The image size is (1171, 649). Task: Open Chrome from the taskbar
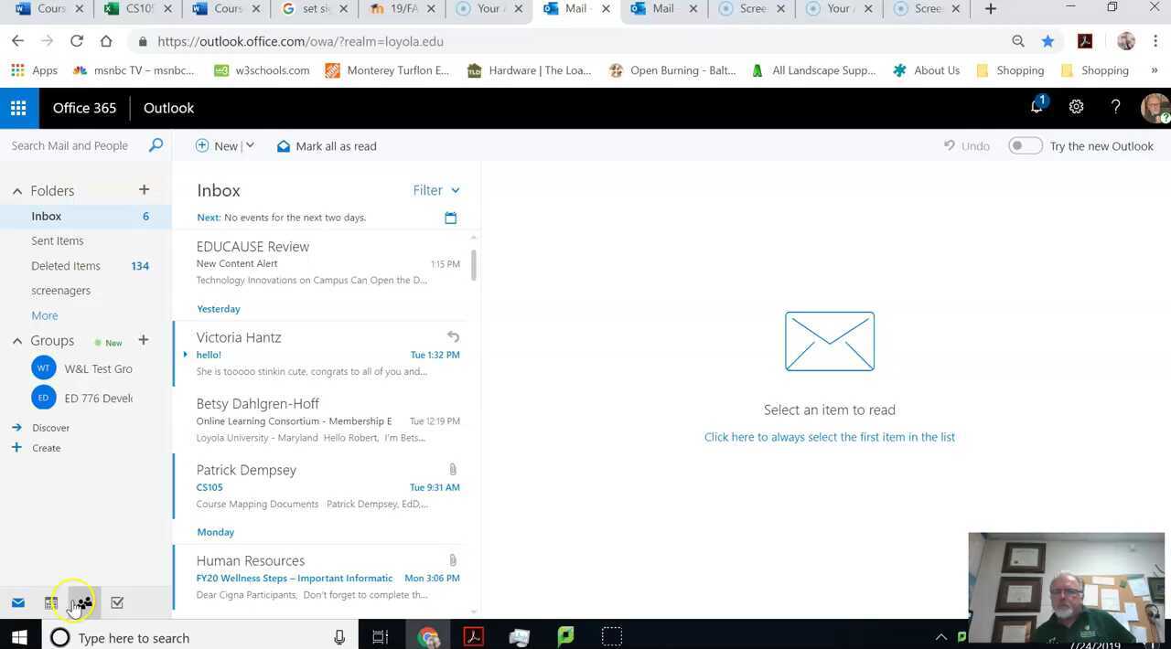pyautogui.click(x=428, y=637)
